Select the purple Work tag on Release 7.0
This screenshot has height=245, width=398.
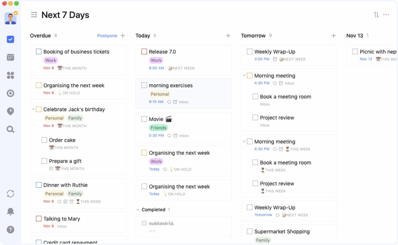pyautogui.click(x=156, y=60)
